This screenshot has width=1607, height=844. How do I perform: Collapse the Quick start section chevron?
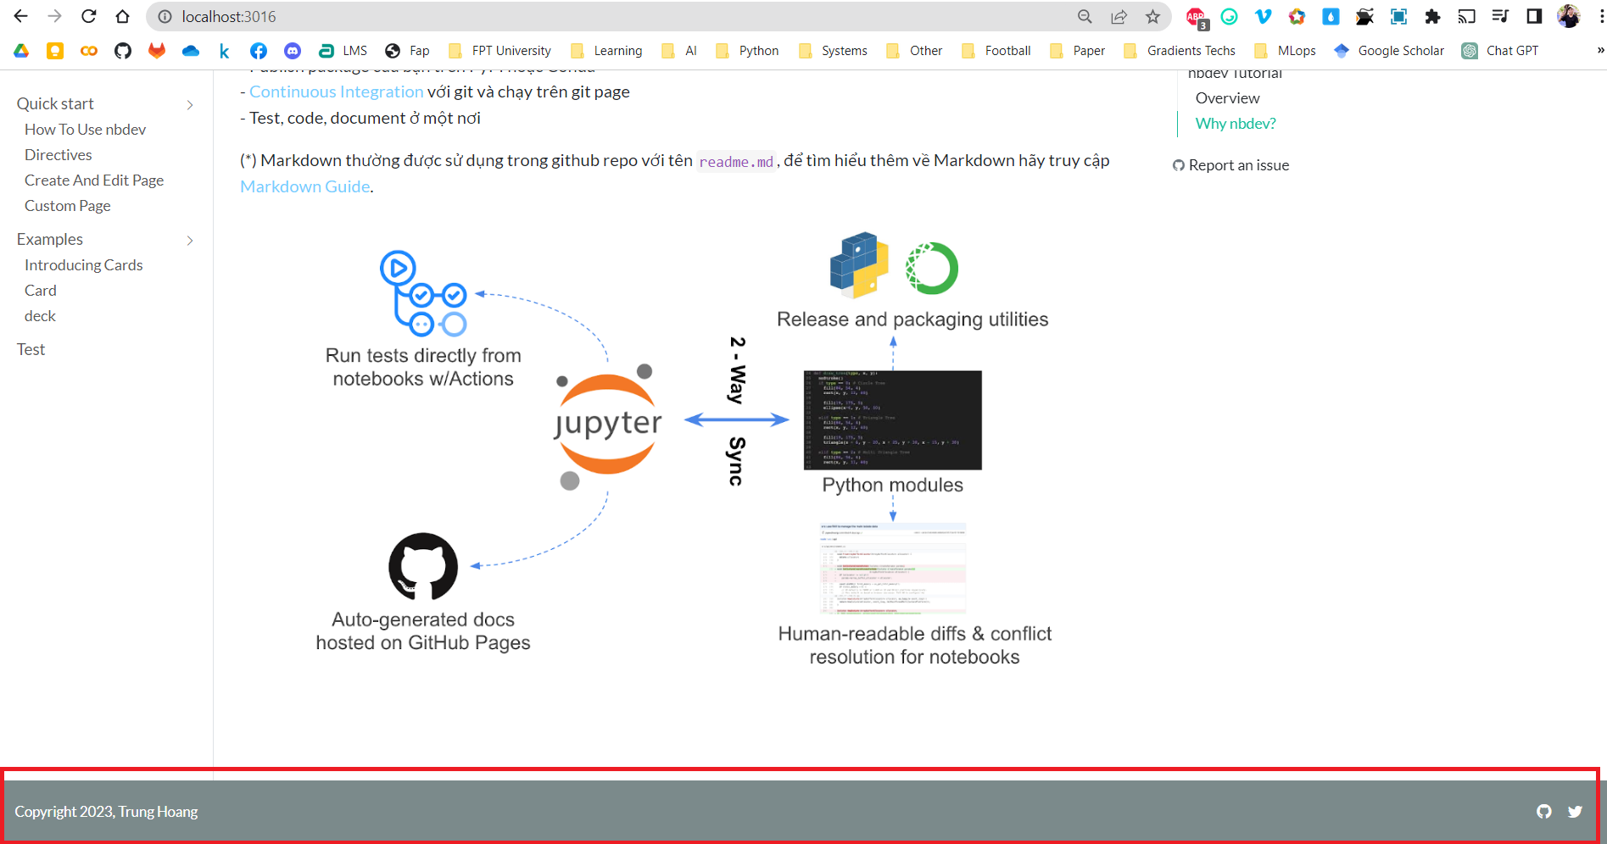click(x=190, y=104)
